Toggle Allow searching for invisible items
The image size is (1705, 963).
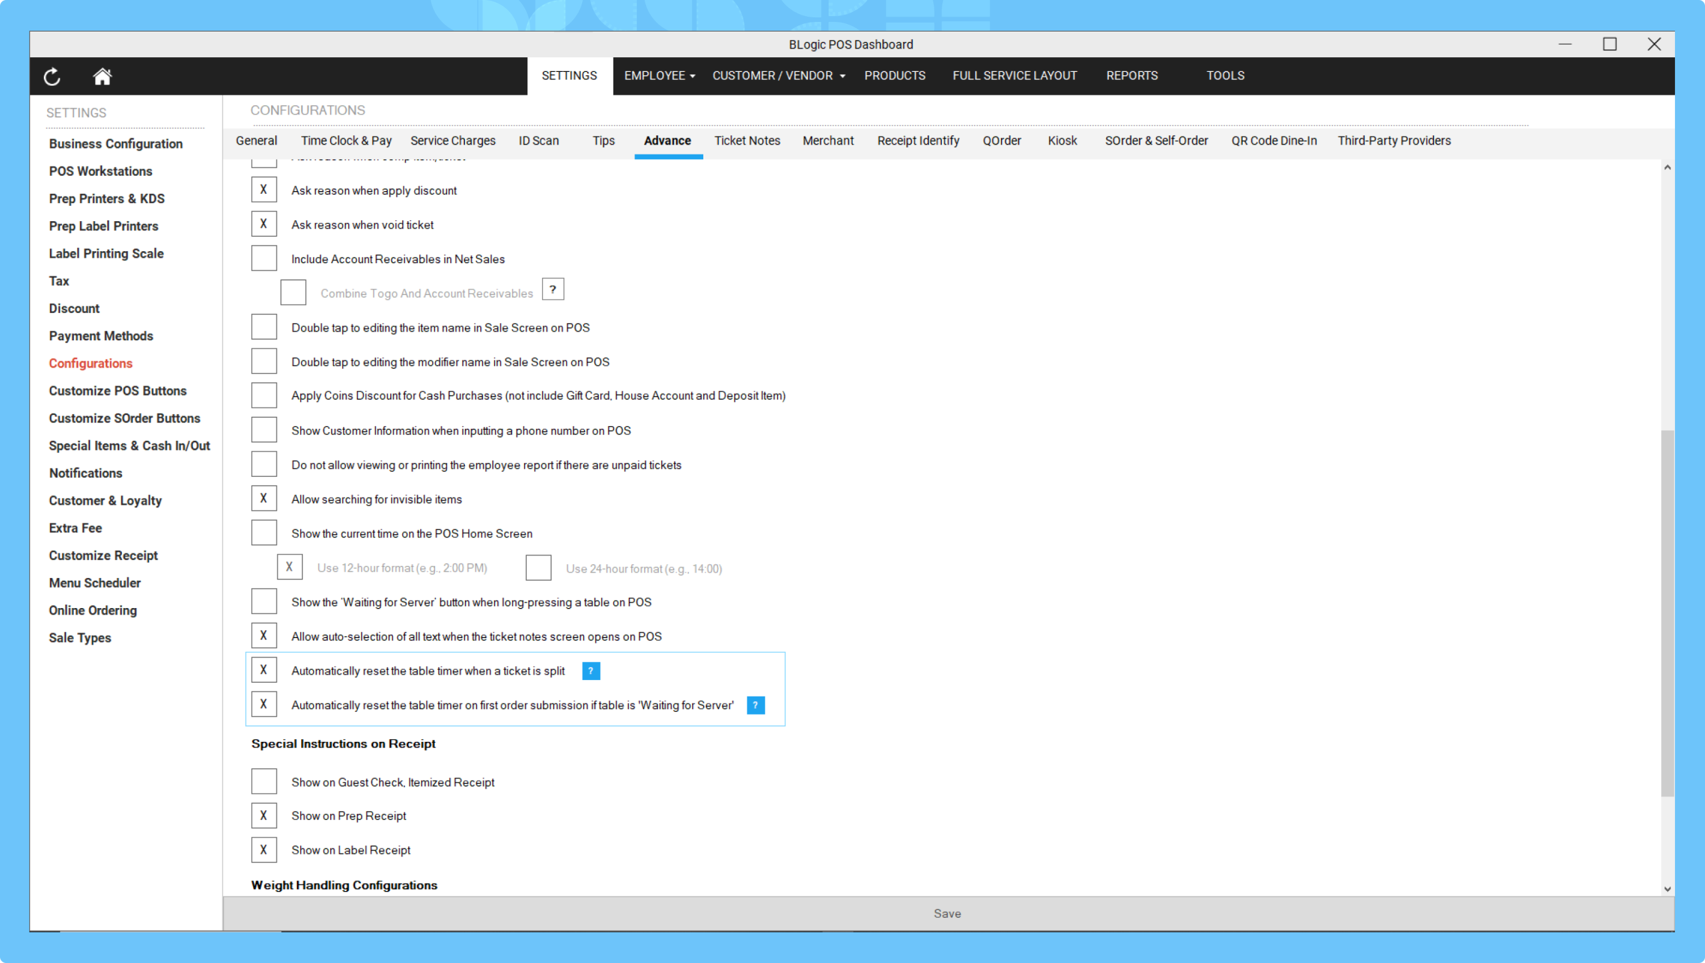click(264, 499)
